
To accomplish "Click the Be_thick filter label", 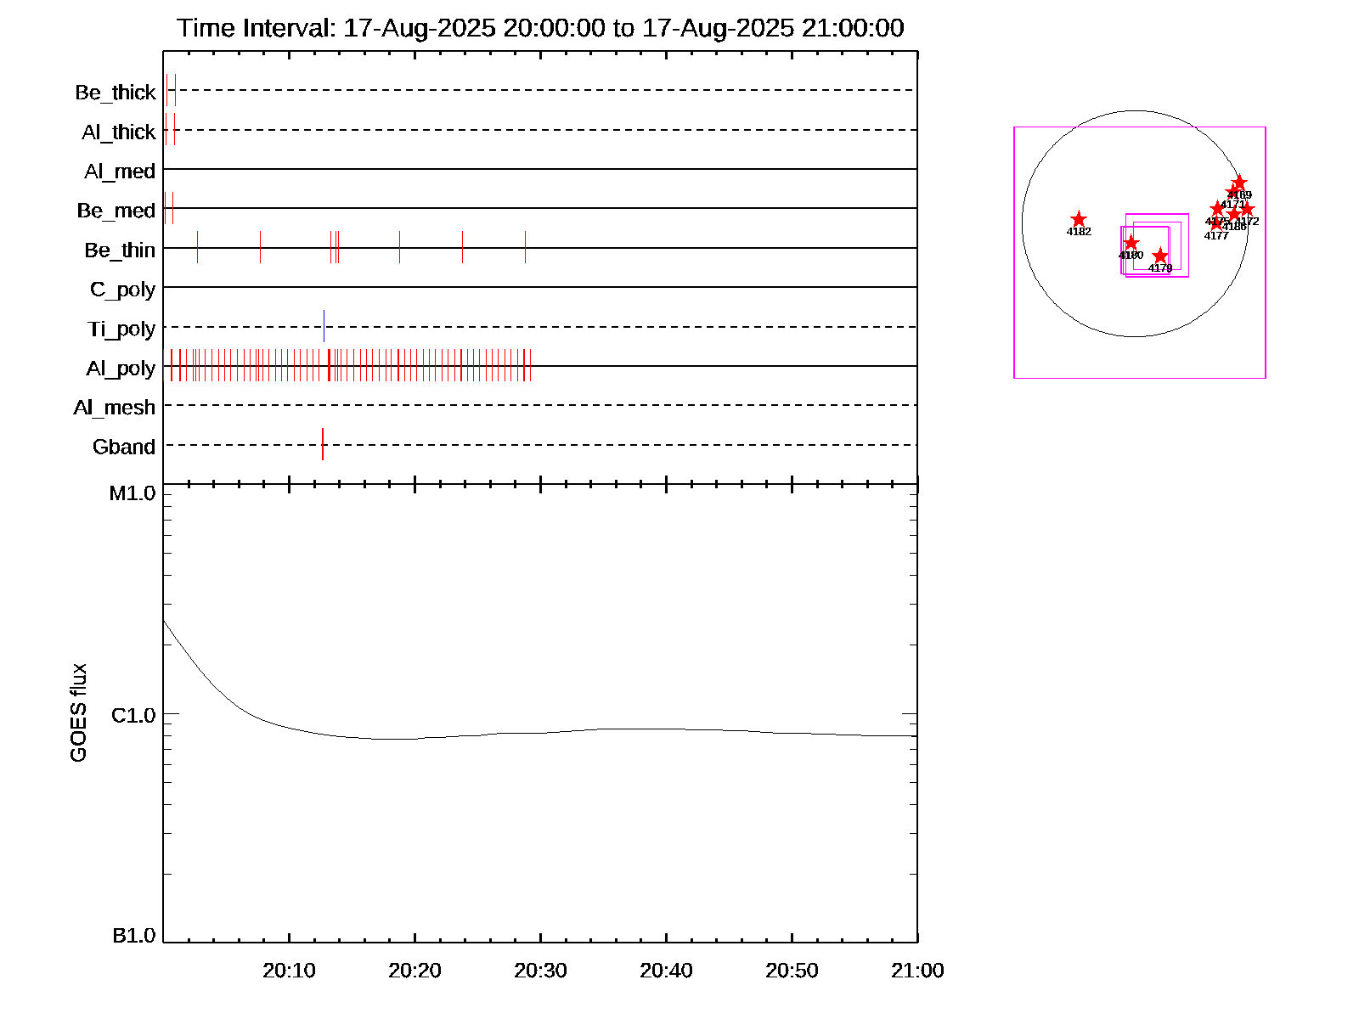I will 116,92.
